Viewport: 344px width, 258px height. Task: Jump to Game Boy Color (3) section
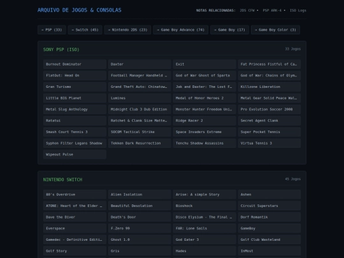coord(276,30)
